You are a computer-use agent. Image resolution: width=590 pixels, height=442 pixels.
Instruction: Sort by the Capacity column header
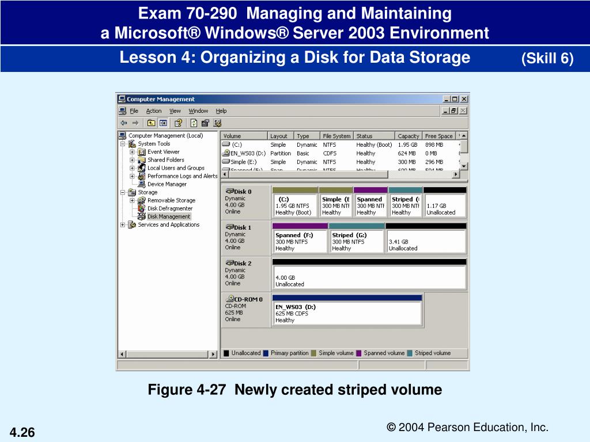coord(409,136)
